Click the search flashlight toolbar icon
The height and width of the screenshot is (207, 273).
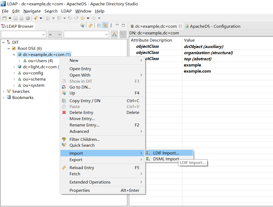35,18
